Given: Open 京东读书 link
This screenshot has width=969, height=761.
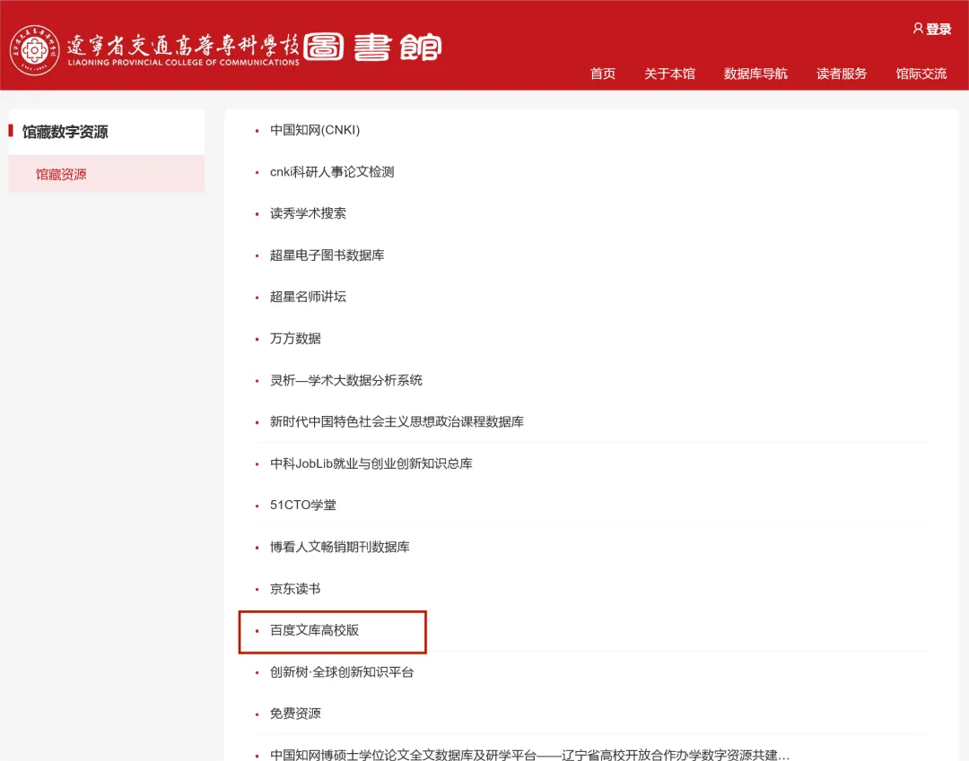Looking at the screenshot, I should [x=295, y=588].
